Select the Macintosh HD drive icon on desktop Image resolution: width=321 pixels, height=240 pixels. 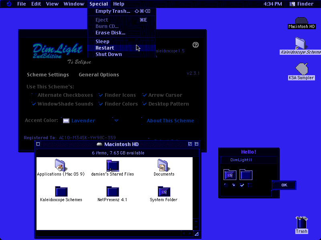click(301, 21)
